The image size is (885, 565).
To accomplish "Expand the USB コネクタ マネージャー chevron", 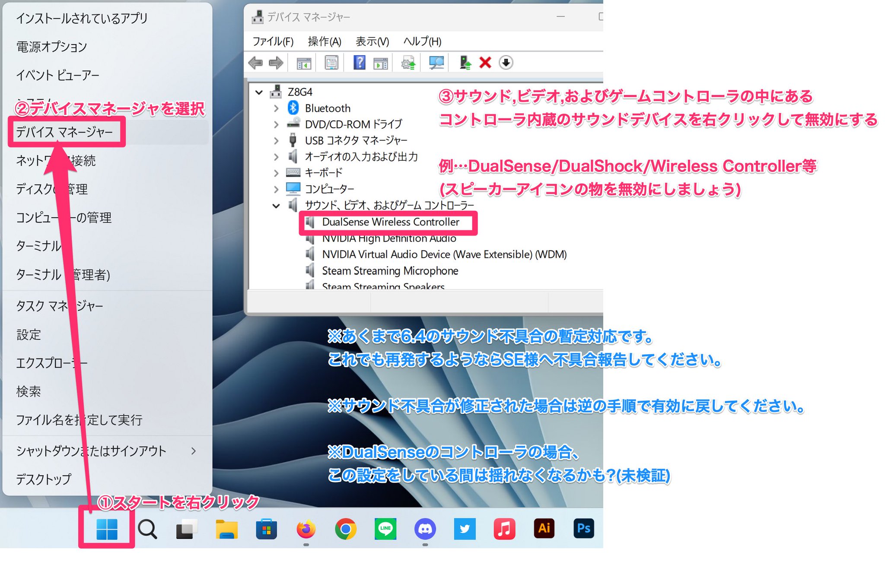I will point(276,140).
